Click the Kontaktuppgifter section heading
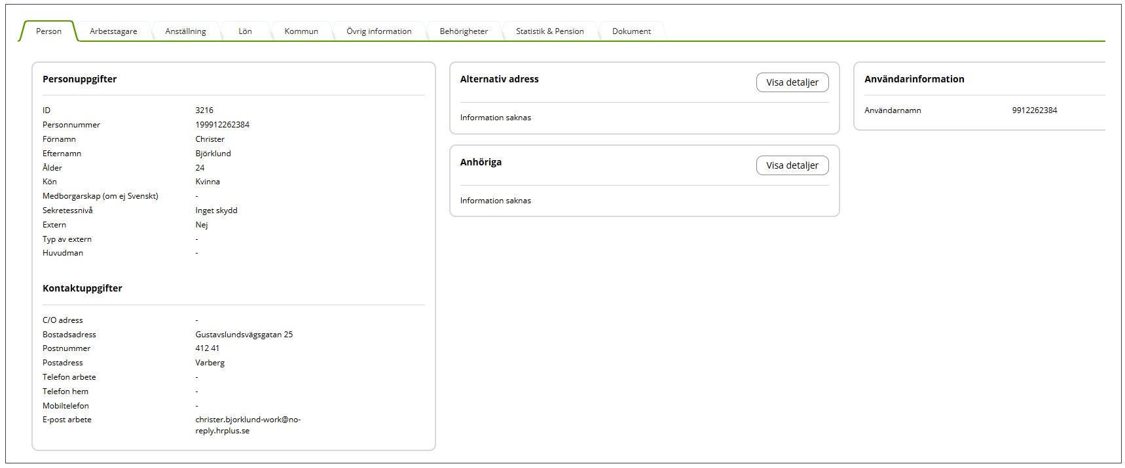Viewport: 1125px width, 468px height. (82, 288)
